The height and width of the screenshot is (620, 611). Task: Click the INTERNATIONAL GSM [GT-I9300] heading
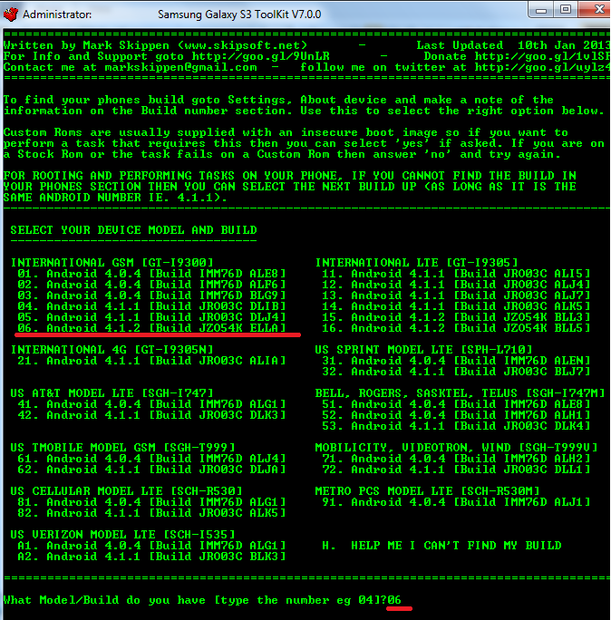[112, 263]
